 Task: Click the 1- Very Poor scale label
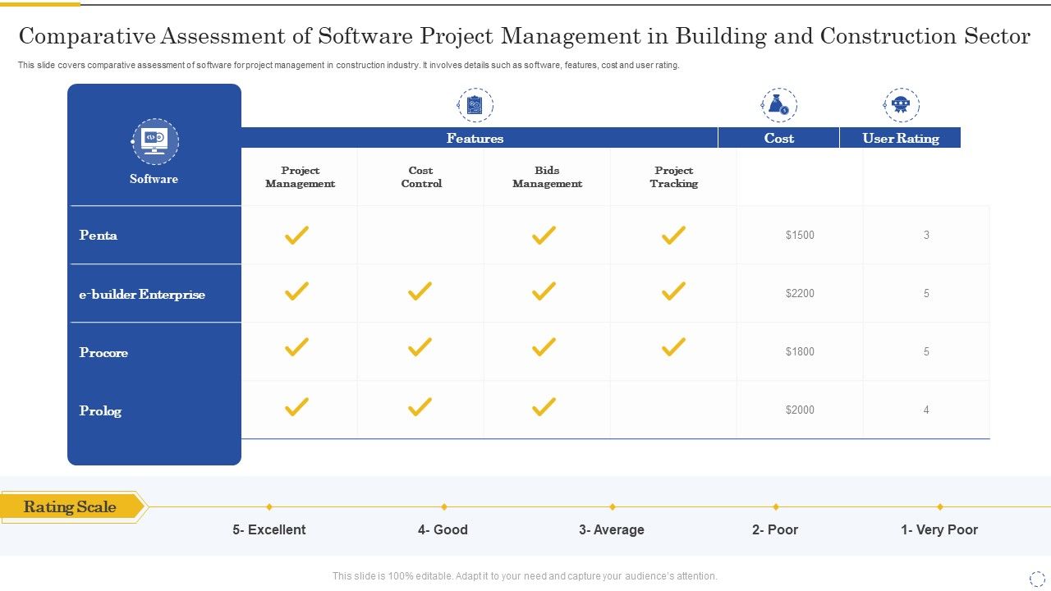pyautogui.click(x=939, y=530)
